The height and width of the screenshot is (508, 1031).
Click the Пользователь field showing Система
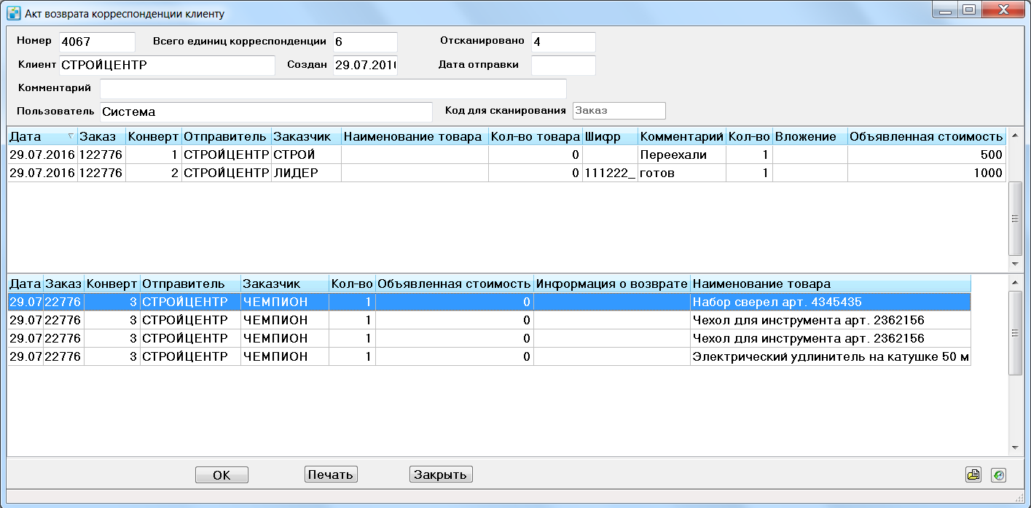[x=266, y=112]
